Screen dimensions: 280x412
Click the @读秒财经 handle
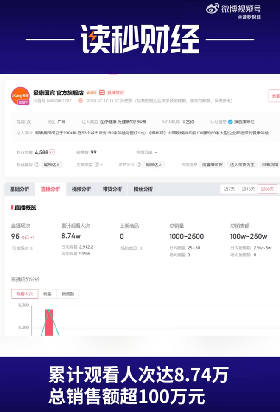coord(249,17)
